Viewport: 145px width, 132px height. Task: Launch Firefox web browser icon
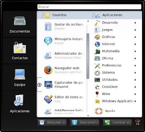(x=48, y=70)
